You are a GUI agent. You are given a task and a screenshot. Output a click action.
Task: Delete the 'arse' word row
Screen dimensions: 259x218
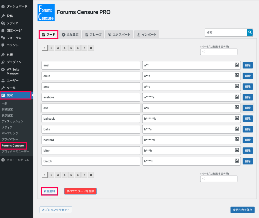(248, 86)
